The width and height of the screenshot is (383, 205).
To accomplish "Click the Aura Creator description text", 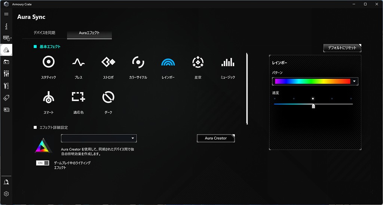I will (98, 151).
